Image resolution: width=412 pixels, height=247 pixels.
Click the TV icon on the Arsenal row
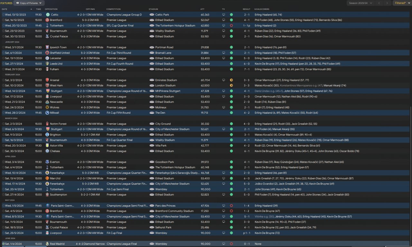tap(224, 80)
